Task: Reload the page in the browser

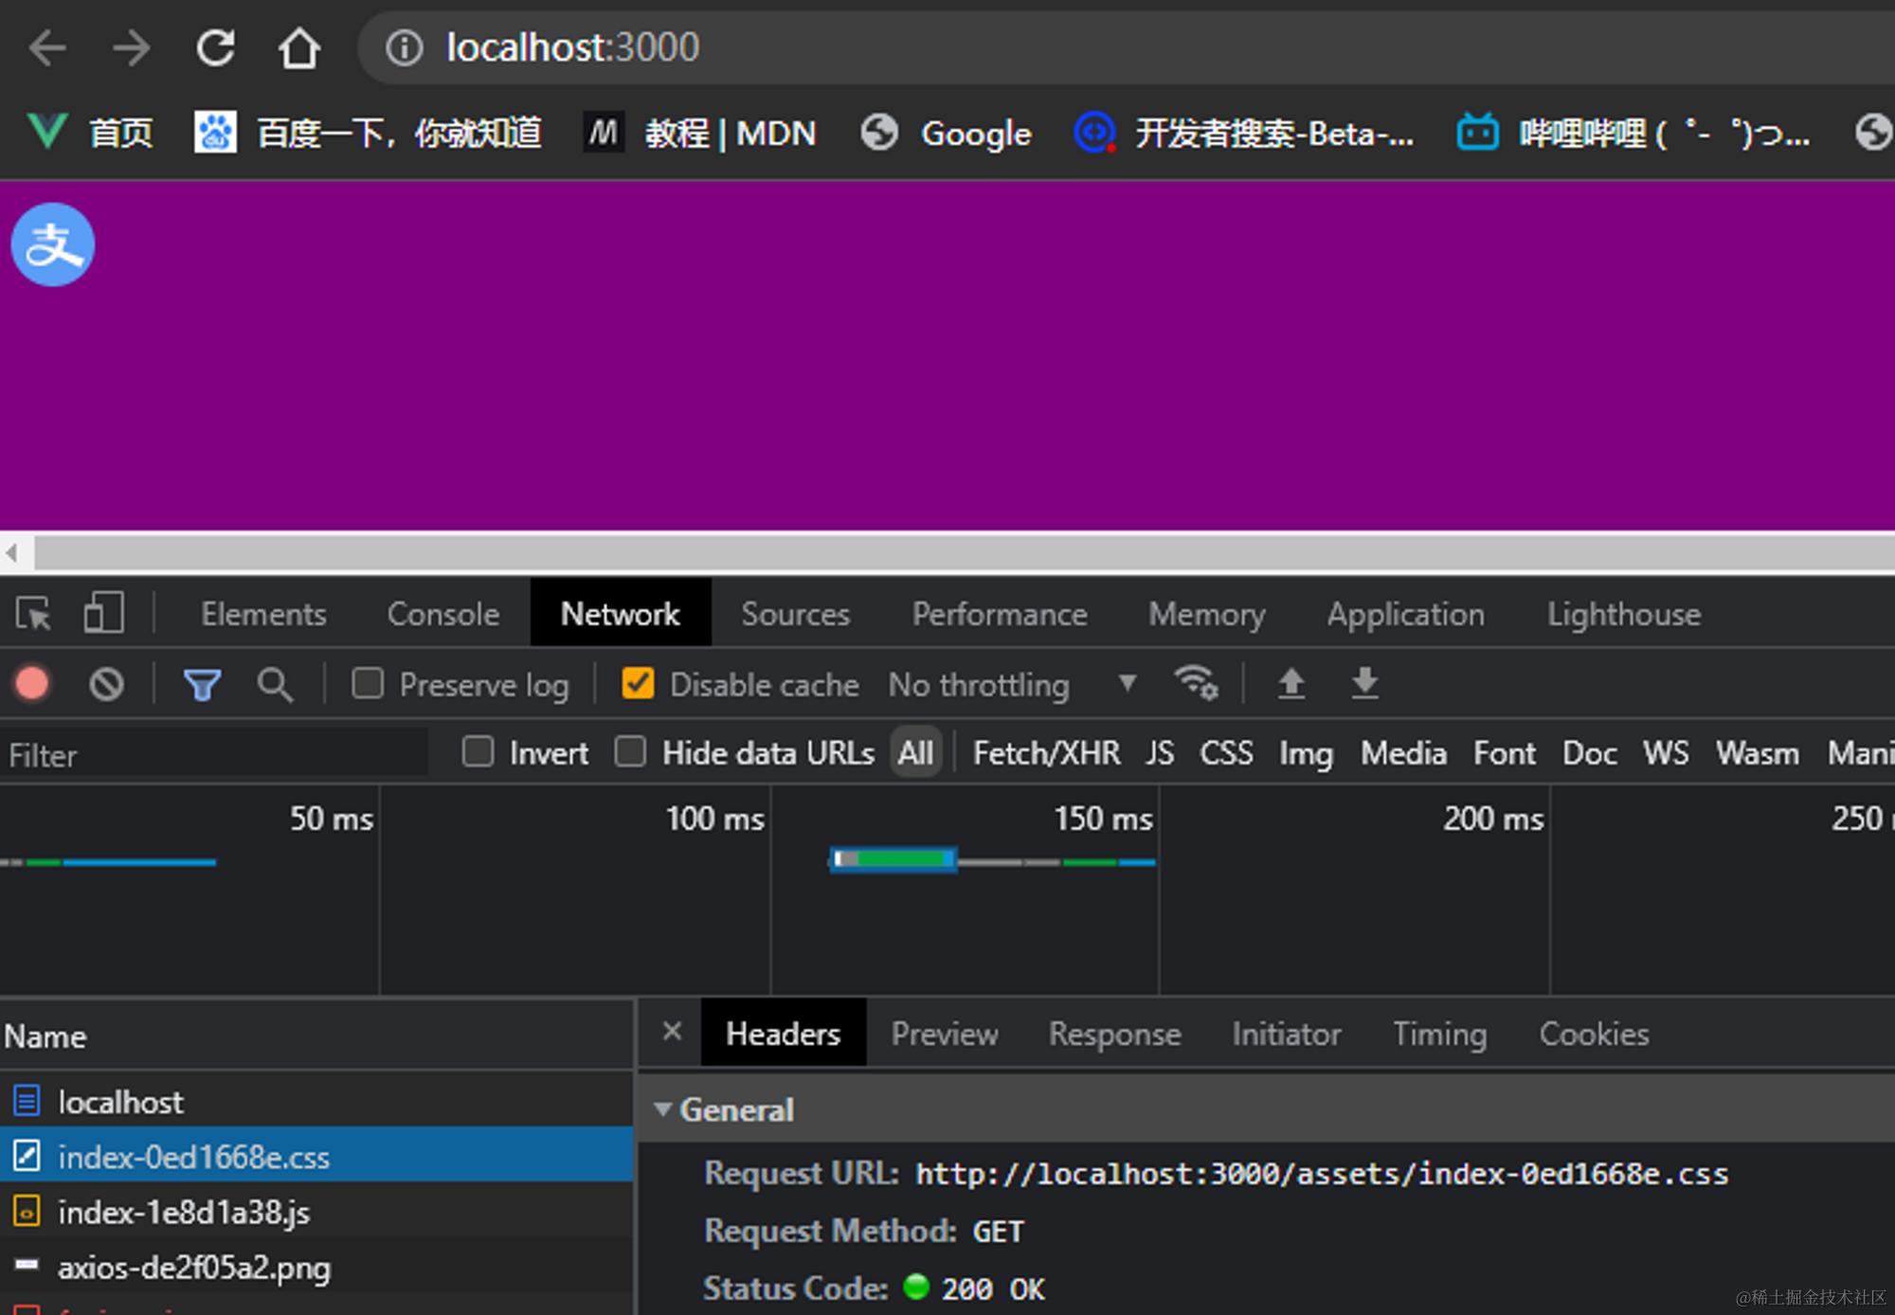Action: tap(216, 47)
